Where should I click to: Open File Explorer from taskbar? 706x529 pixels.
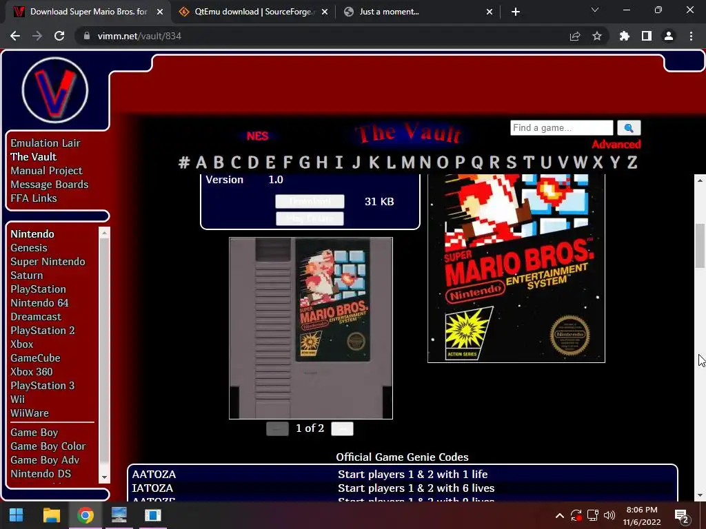click(x=51, y=515)
